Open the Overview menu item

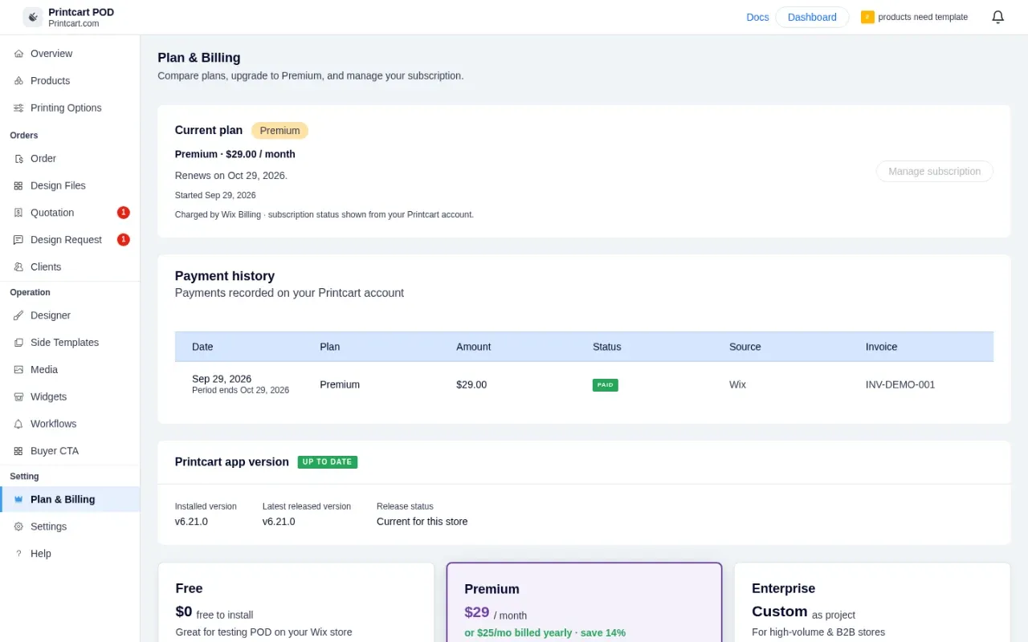point(70,54)
